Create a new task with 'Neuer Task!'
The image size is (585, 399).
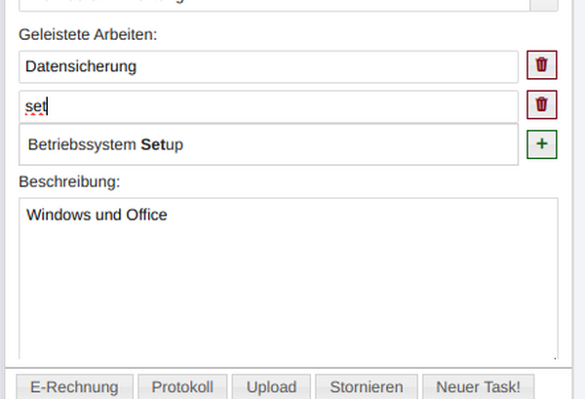pyautogui.click(x=478, y=386)
